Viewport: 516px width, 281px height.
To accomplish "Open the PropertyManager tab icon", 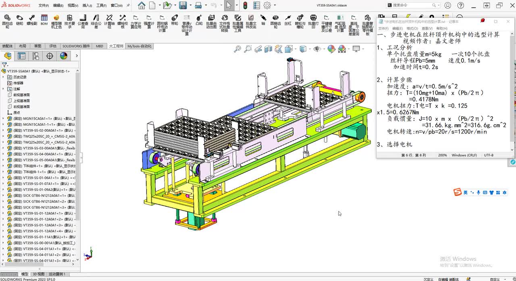I will tap(22, 56).
